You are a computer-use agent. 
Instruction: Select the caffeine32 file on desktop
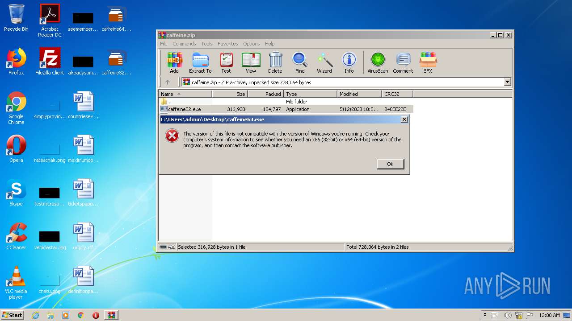coord(116,62)
